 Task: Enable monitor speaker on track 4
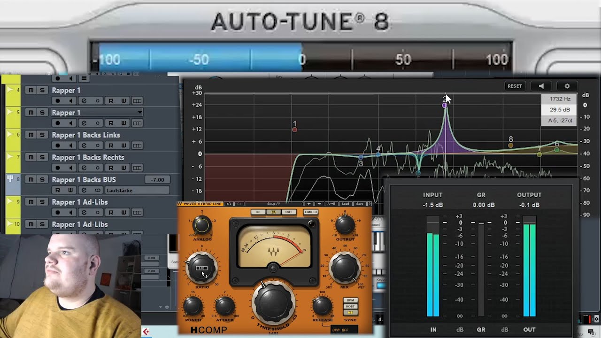tap(71, 101)
